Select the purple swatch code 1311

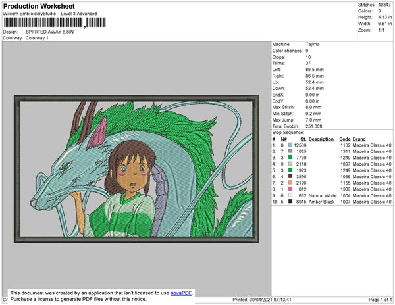click(290, 151)
